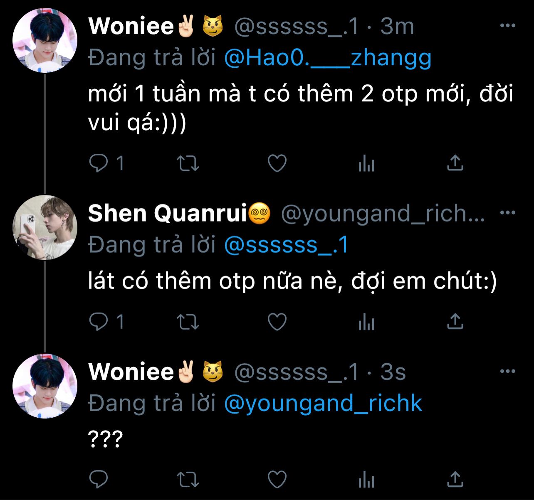This screenshot has height=500, width=534.
Task: View analytics of Shen Quanrui's tweet
Action: [x=366, y=322]
